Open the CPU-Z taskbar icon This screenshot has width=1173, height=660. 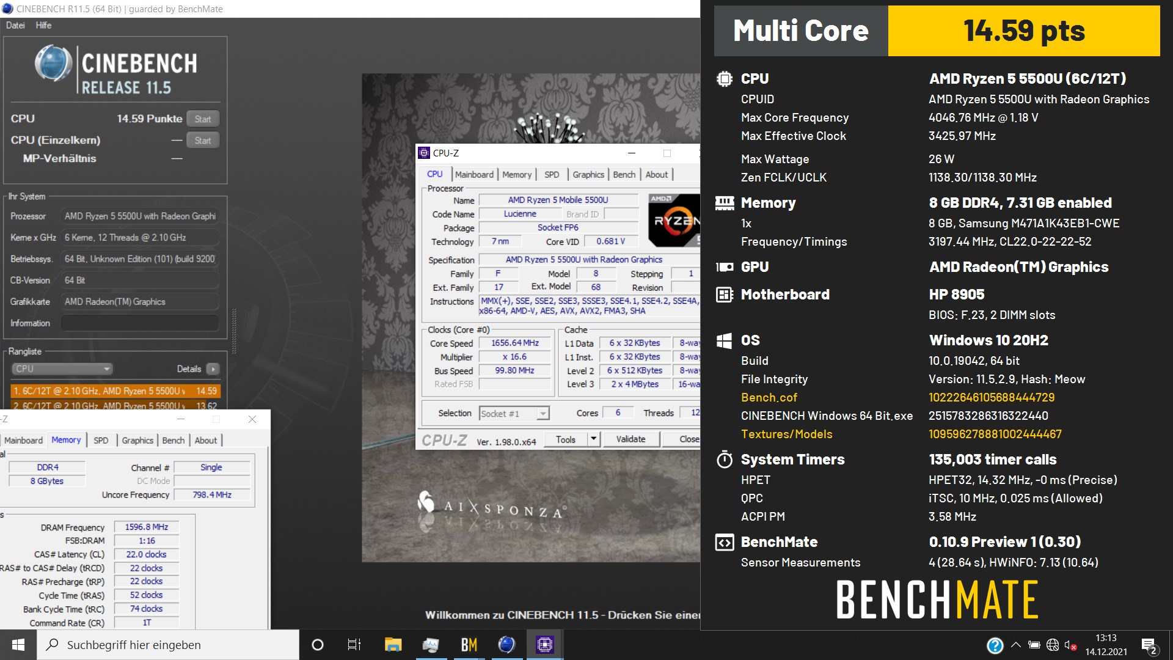click(x=544, y=645)
